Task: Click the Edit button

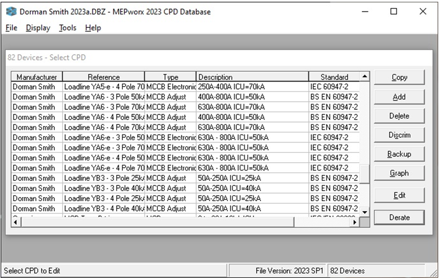Action: [399, 195]
